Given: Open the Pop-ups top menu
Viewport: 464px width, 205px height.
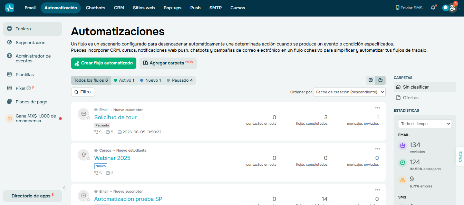Looking at the screenshot, I should coord(173,8).
